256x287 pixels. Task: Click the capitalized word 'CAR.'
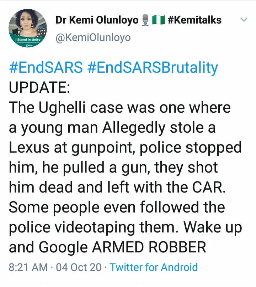(209, 188)
